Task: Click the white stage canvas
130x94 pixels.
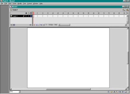Action: (68, 58)
